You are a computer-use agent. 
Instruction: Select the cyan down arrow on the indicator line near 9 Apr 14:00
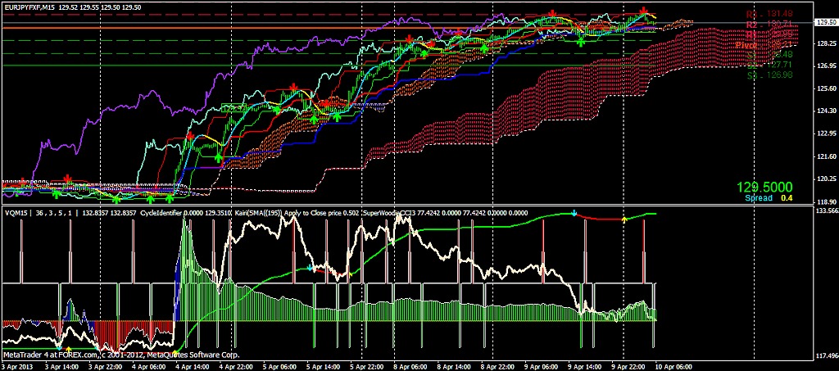(574, 214)
